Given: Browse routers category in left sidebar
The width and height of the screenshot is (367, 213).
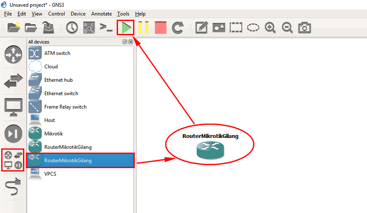Looking at the screenshot, I should [13, 55].
